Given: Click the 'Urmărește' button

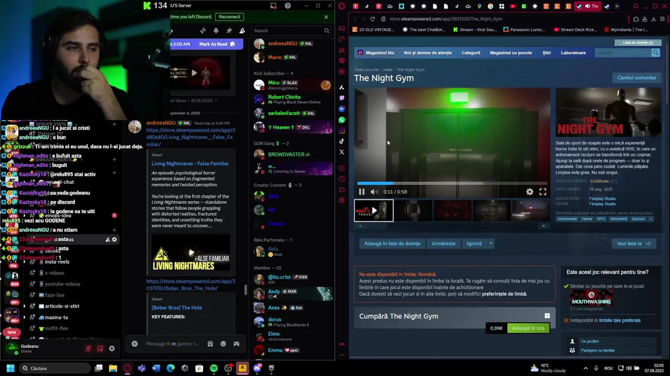Looking at the screenshot, I should coord(443,243).
